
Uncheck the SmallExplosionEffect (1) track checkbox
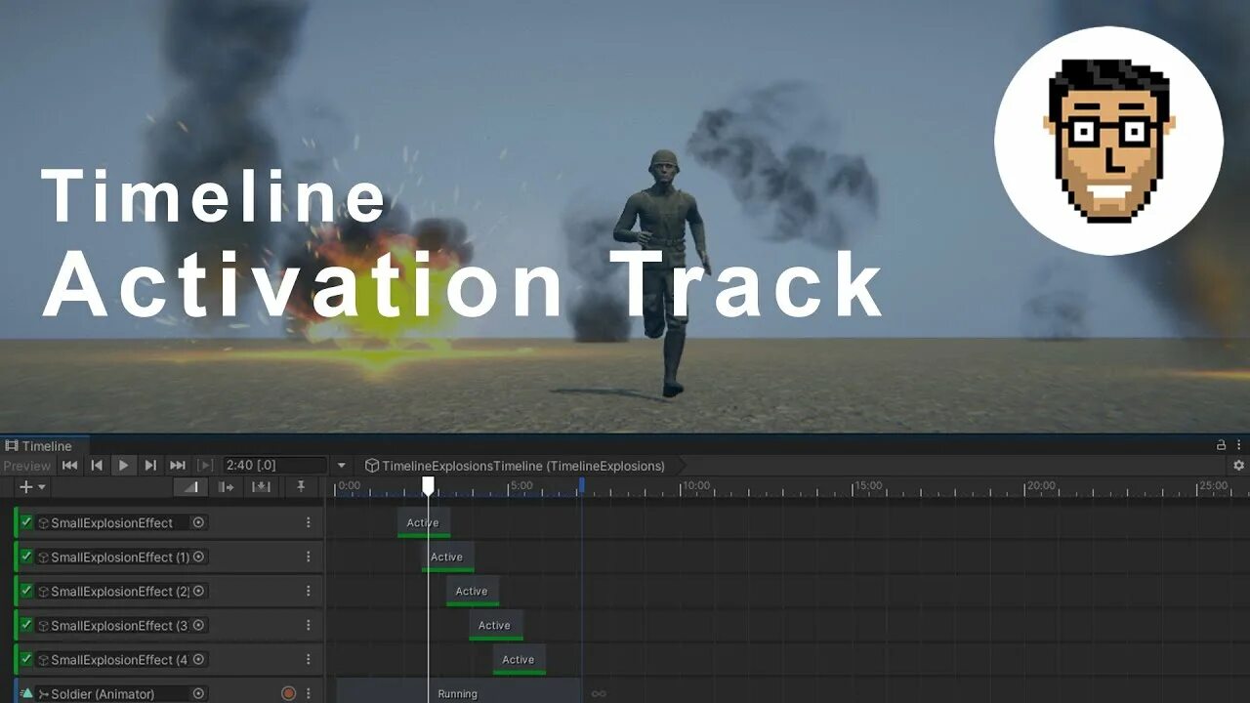tap(26, 557)
